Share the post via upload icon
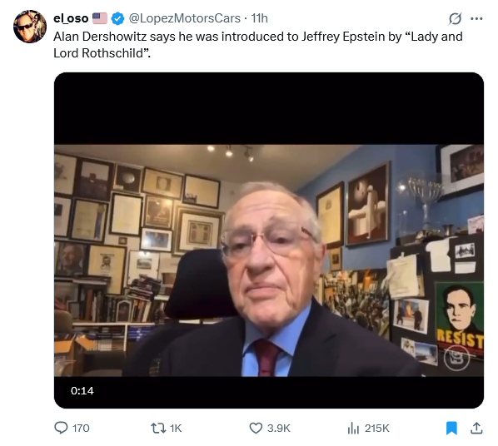The height and width of the screenshot is (446, 498). click(x=476, y=428)
